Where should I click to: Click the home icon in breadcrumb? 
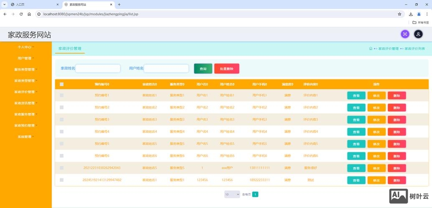[371, 49]
